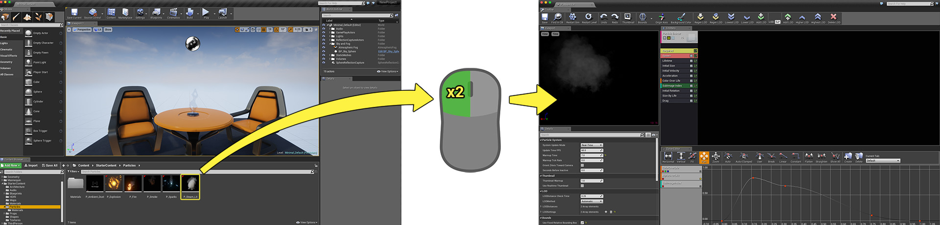Click the Search Classes field in Modes panel
This screenshot has height=225, width=940.
(31, 25)
